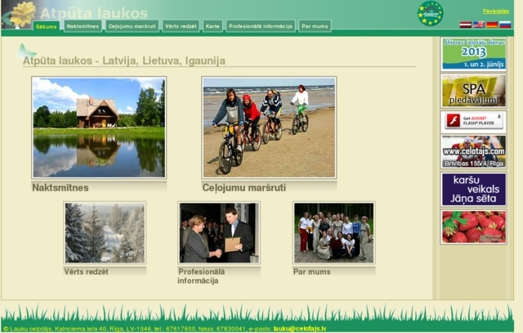
Task: Click the Latvian flag language icon
Action: pyautogui.click(x=465, y=25)
